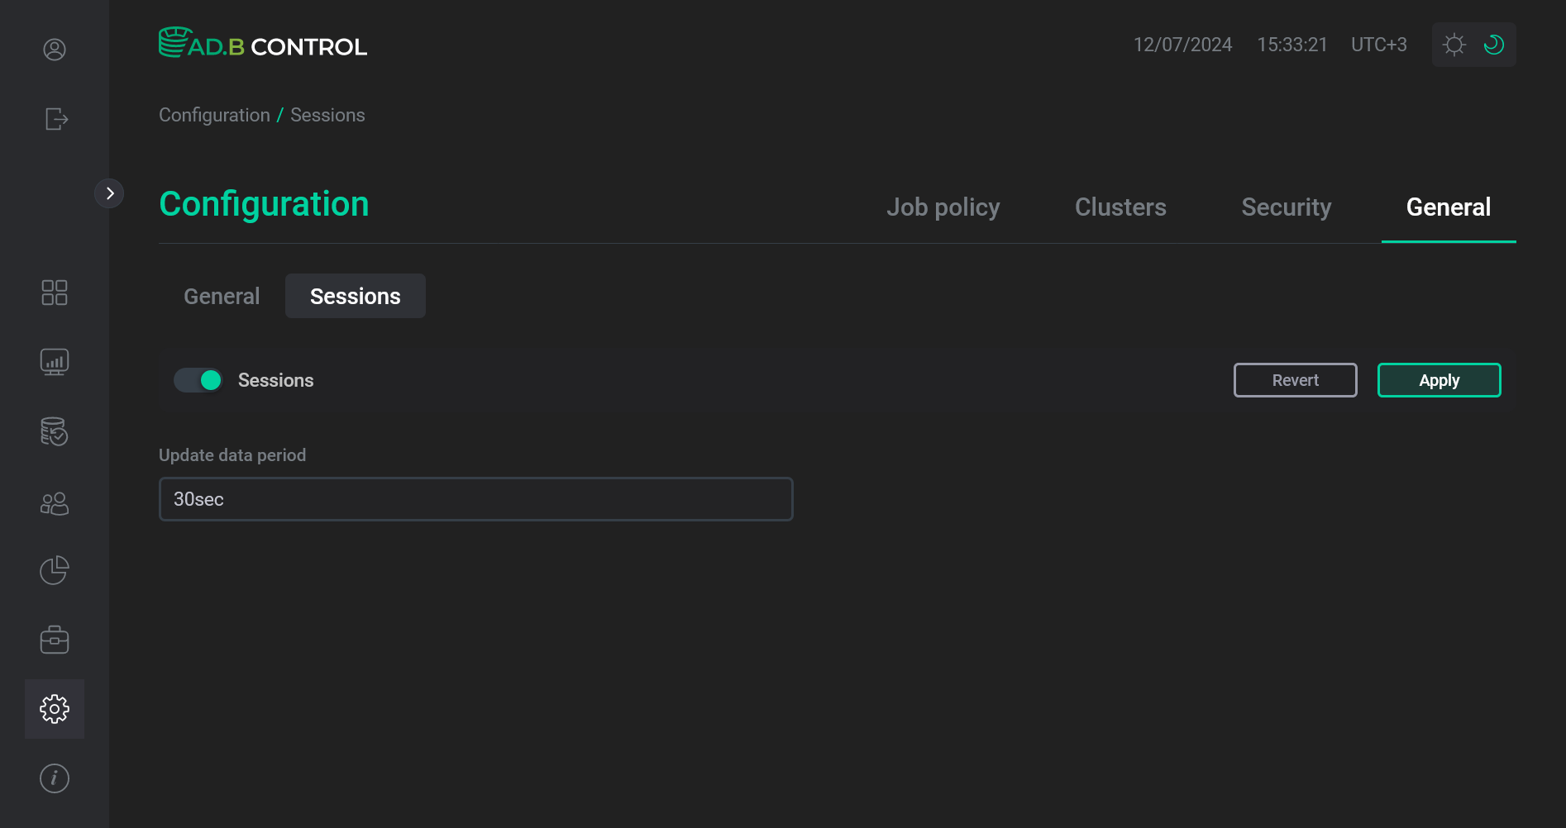Click the database status icon
This screenshot has width=1566, height=828.
tap(54, 431)
